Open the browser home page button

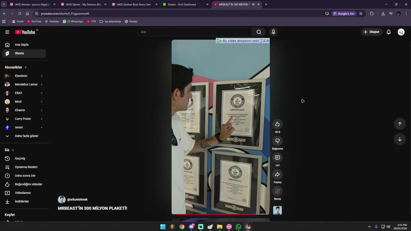coord(27,13)
